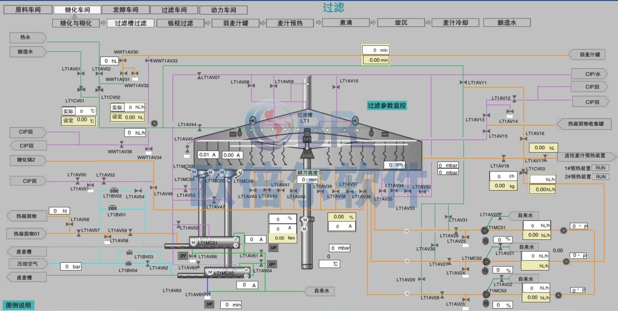Open the 图例说明 legend button

18,305
